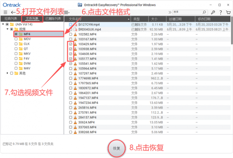233x158 pixels.
Task: Select the QT folder icon
Action: (x=21, y=49)
